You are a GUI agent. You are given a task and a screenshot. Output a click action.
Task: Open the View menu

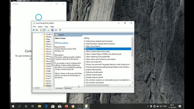[x=46, y=27]
